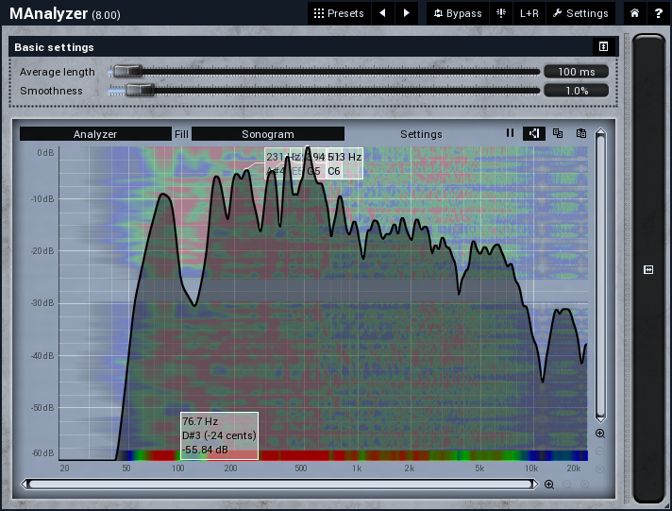The height and width of the screenshot is (511, 672).
Task: Click the MAnalyzer title text
Action: pyautogui.click(x=49, y=14)
